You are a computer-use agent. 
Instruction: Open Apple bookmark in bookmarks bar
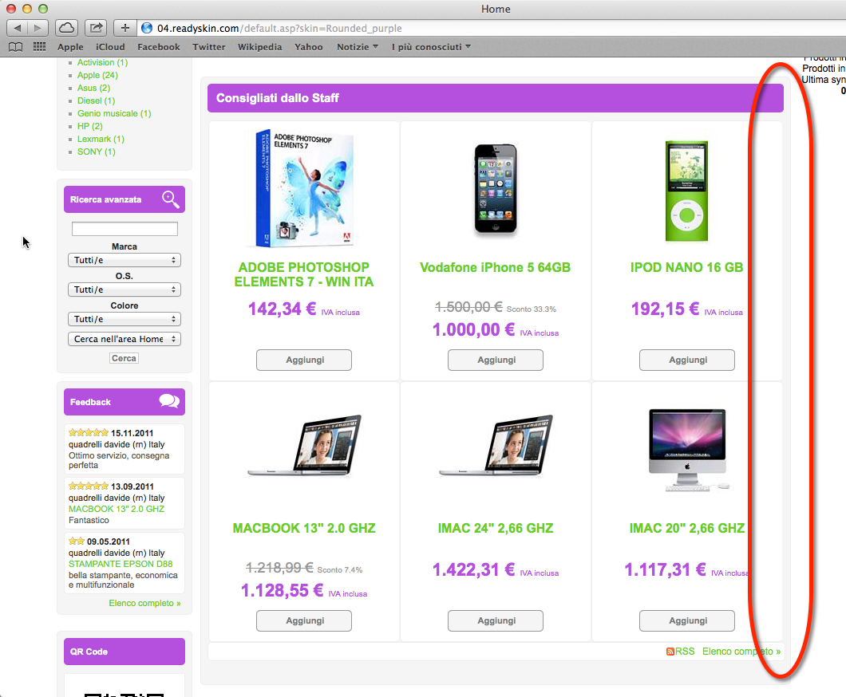point(71,47)
